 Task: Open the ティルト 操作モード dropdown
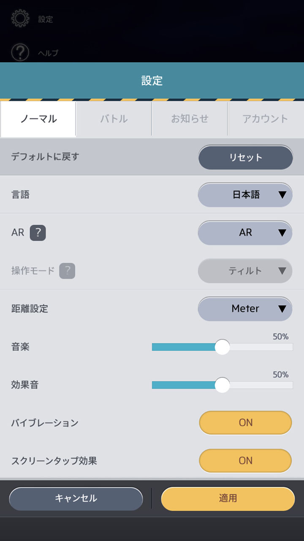coord(245,271)
